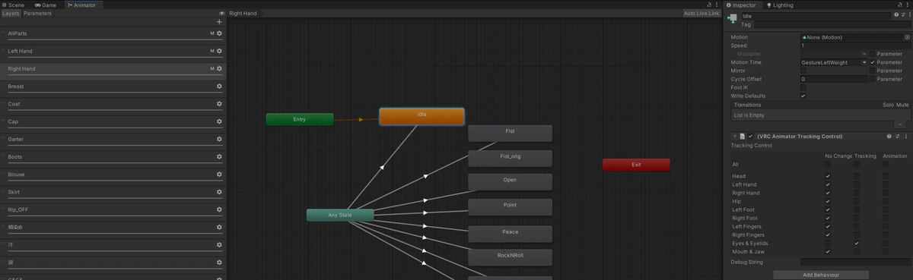Switch to the Game tab

point(46,5)
